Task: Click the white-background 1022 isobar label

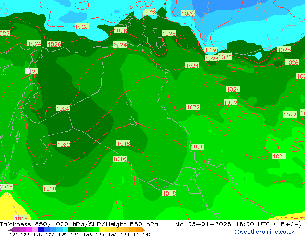Action: [x=32, y=72]
